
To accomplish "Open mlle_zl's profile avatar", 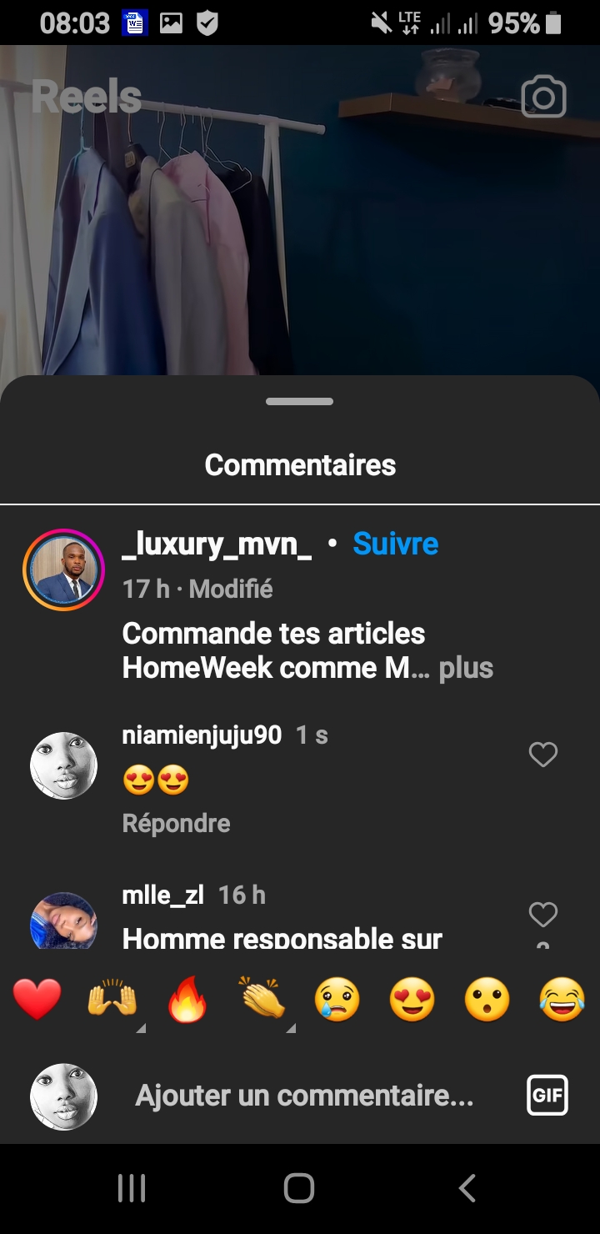I will 63,920.
